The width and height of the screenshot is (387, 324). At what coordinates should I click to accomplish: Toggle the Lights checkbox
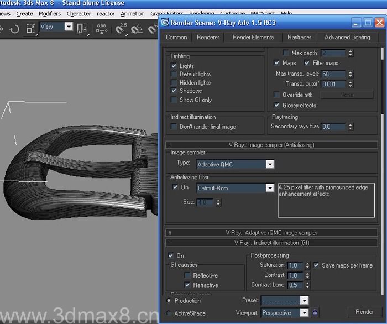point(174,66)
